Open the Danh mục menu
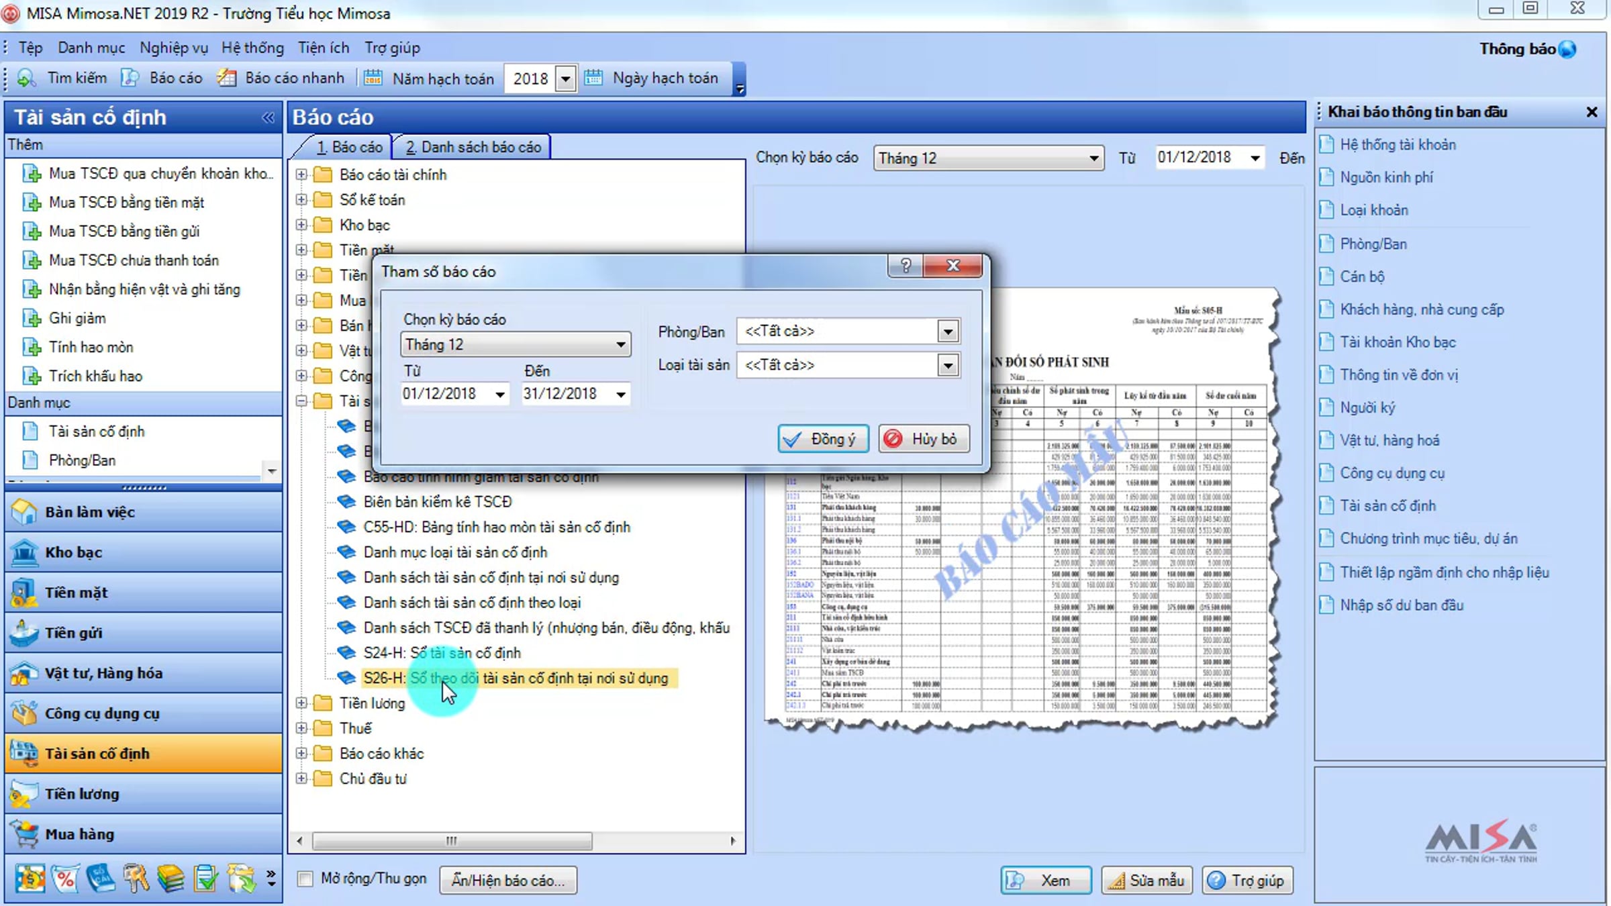Screen dimensions: 1611x906 pos(91,48)
